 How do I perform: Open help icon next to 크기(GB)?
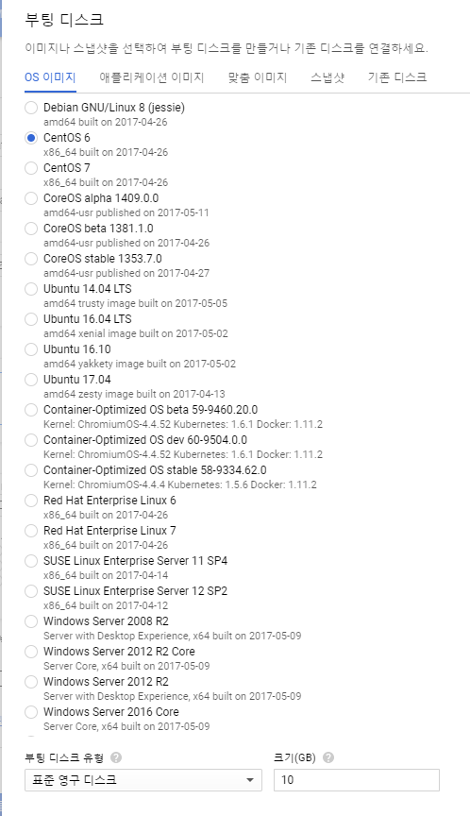(x=328, y=757)
